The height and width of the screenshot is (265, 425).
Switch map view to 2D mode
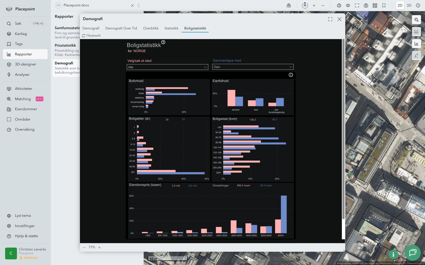400,6
